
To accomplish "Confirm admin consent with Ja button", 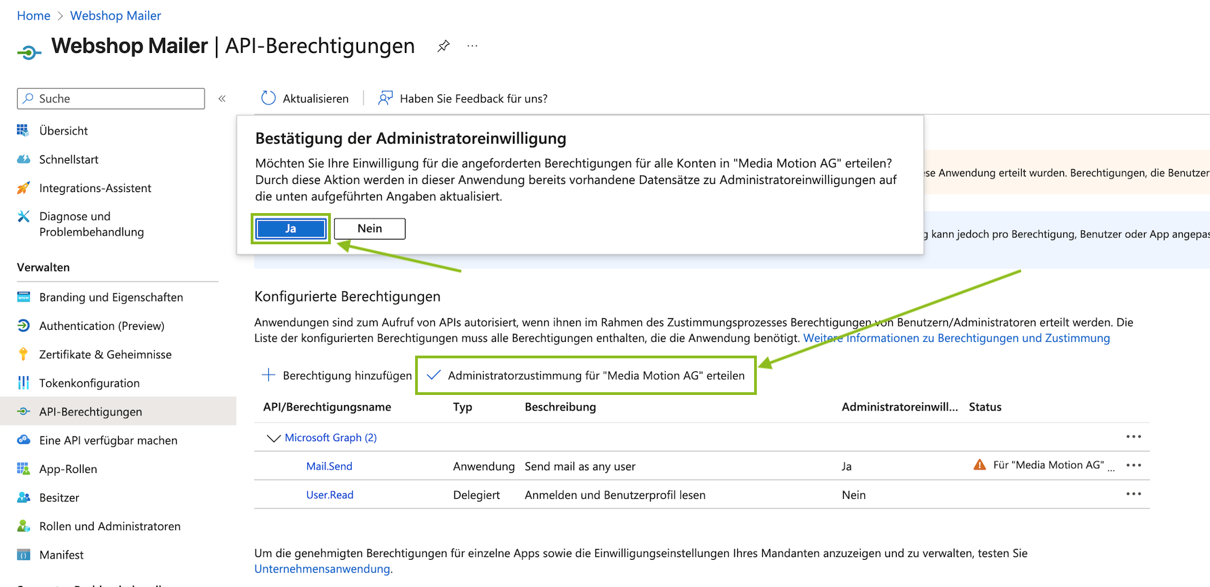I will (291, 229).
